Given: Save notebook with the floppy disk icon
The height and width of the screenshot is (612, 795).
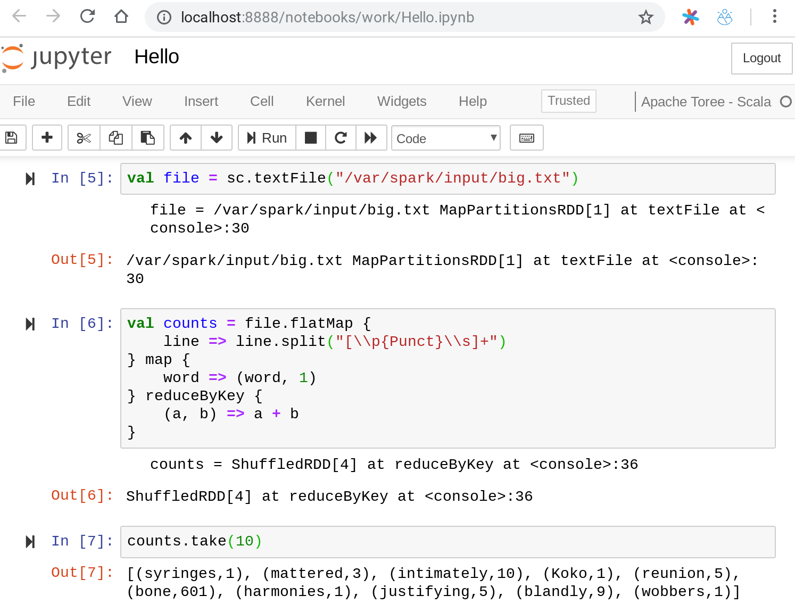Looking at the screenshot, I should (x=11, y=138).
